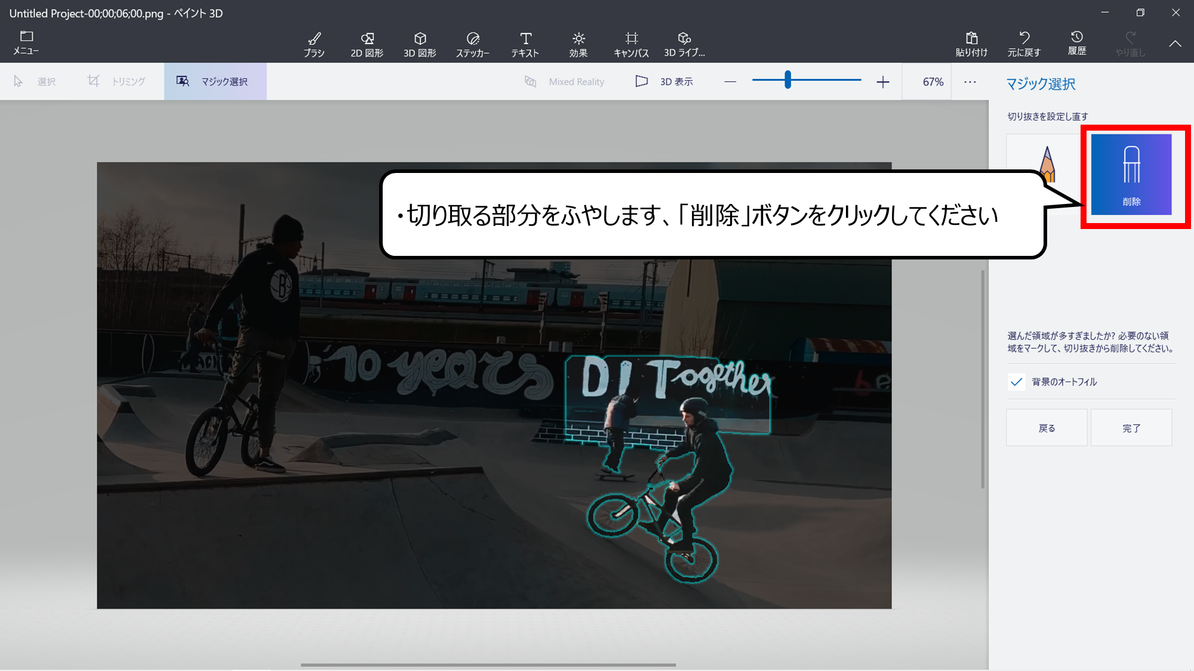This screenshot has width=1194, height=671.
Task: Choose the 選択 select tool
Action: click(35, 82)
